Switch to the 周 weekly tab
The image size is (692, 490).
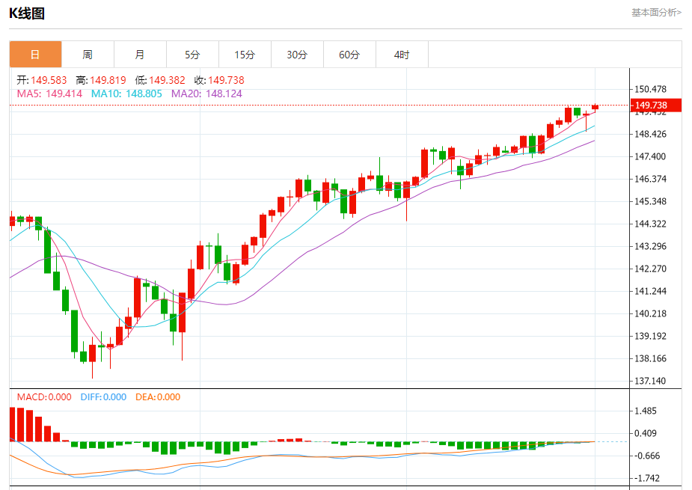tap(88, 55)
